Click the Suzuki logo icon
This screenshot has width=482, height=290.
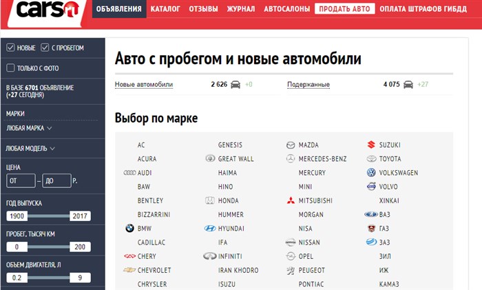tap(371, 145)
